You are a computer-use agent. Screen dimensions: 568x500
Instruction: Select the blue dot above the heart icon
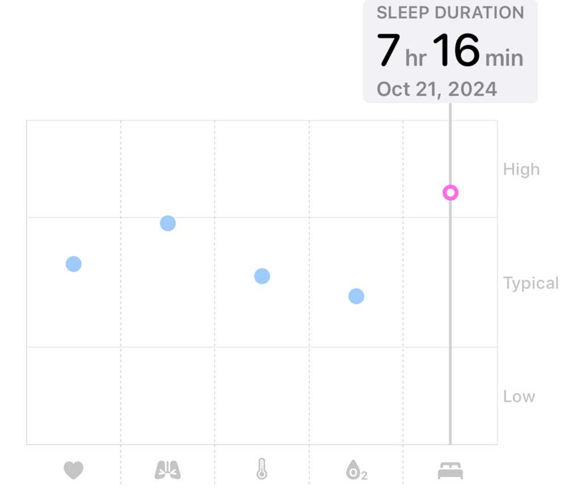(x=74, y=264)
